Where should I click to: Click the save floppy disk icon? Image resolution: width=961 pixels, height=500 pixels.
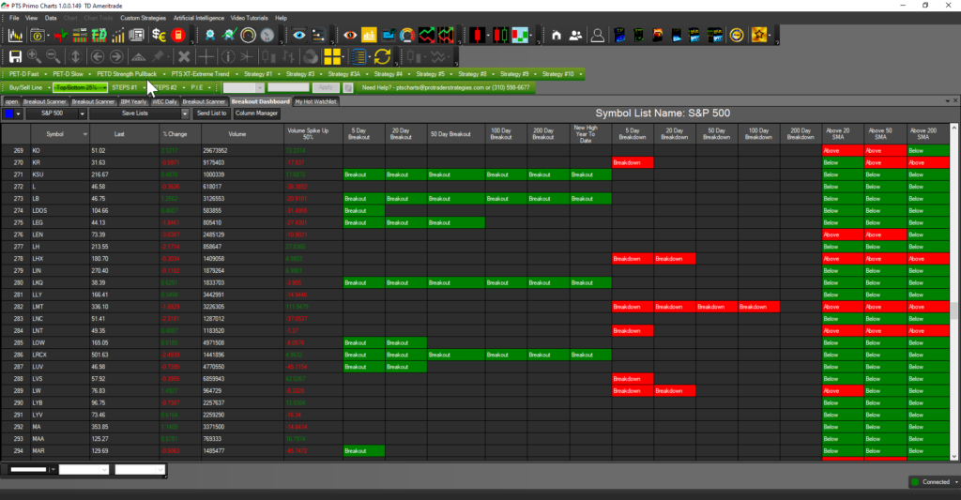[15, 57]
